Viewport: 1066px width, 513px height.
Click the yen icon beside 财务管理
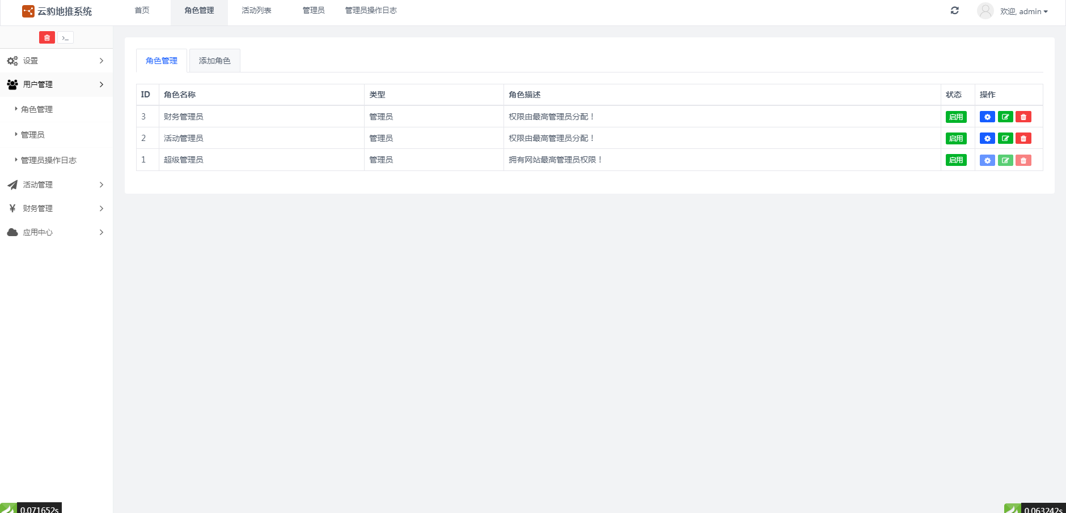(x=12, y=208)
